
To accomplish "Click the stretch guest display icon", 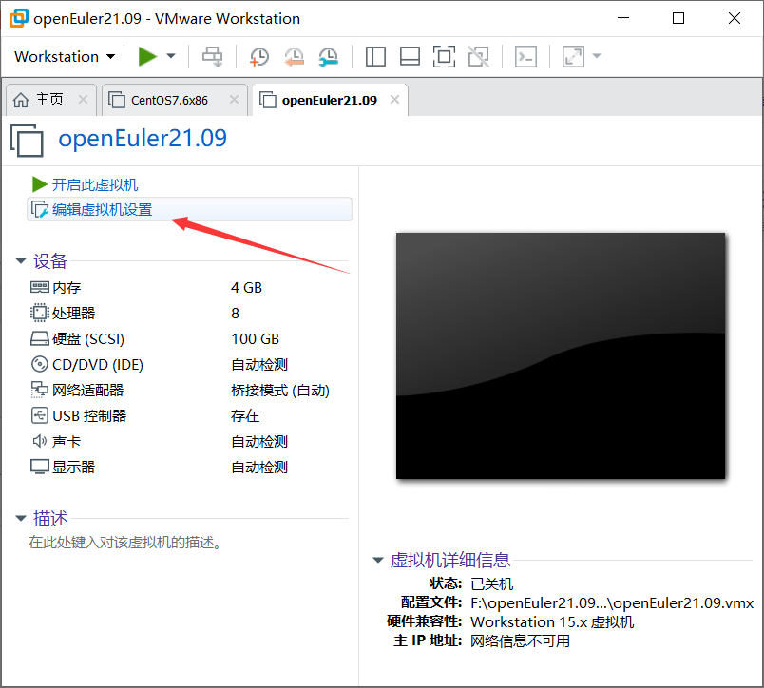I will (x=573, y=56).
